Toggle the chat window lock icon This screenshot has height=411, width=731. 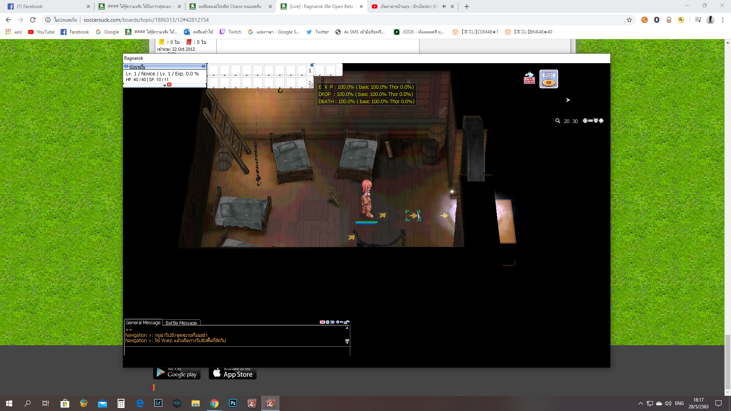[x=346, y=322]
